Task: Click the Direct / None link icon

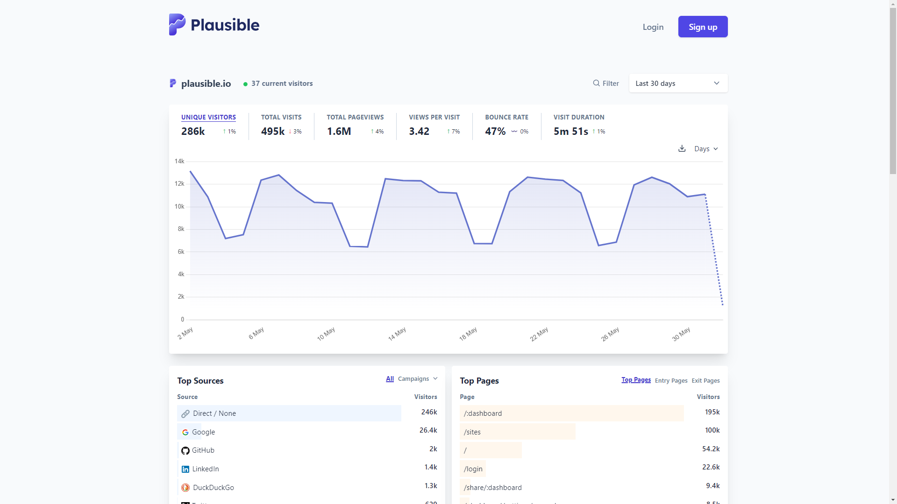Action: pyautogui.click(x=185, y=413)
